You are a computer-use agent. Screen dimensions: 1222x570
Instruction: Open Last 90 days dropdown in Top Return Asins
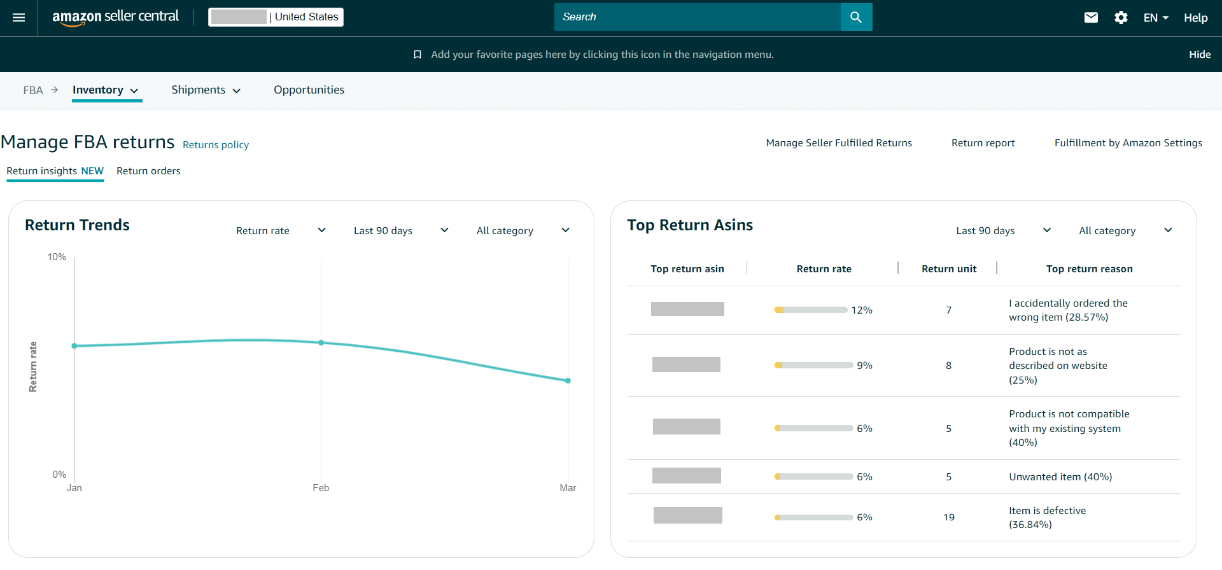click(1003, 230)
